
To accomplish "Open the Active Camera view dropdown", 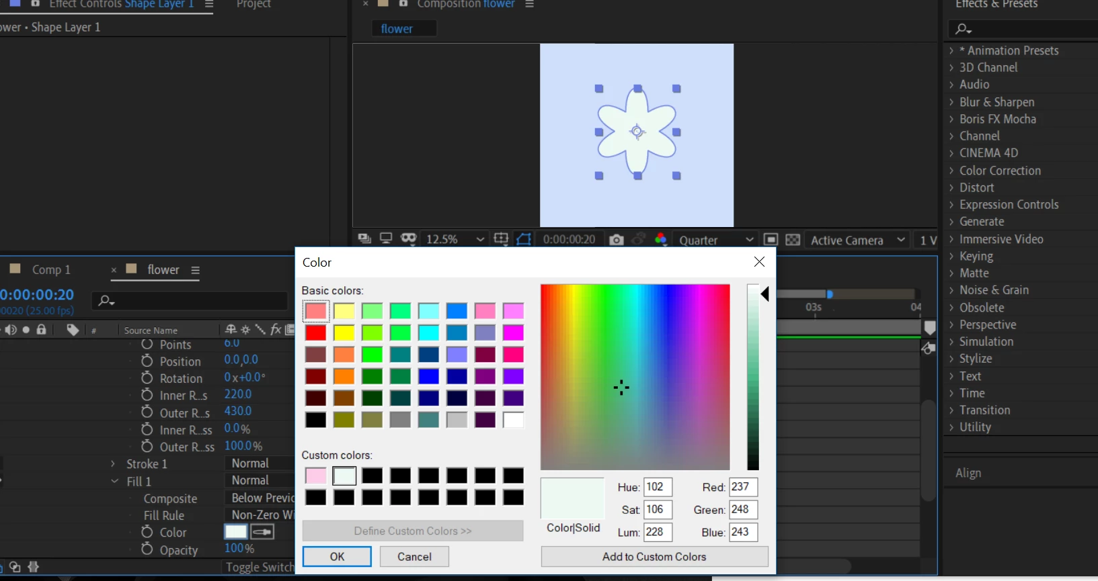I will click(x=858, y=240).
